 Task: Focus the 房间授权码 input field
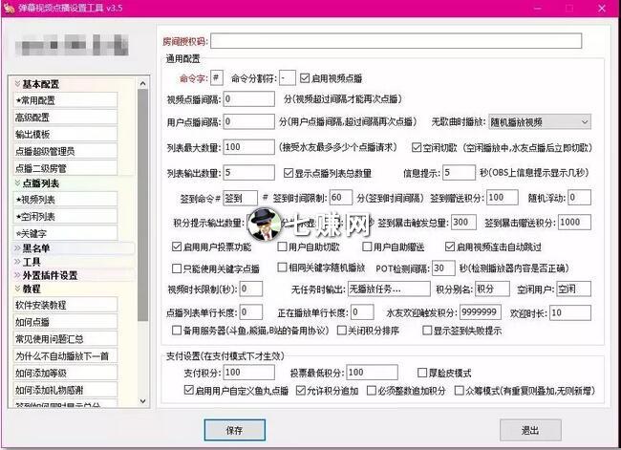click(x=396, y=41)
